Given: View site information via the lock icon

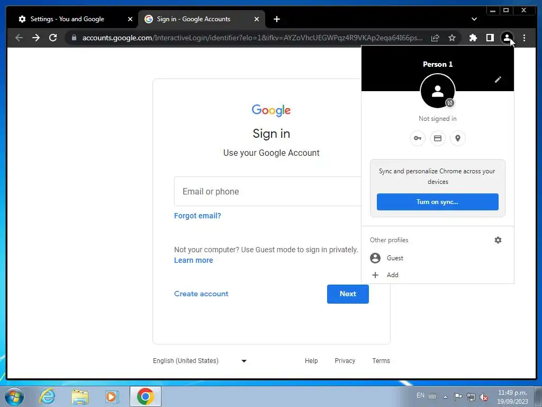Looking at the screenshot, I should (x=74, y=38).
